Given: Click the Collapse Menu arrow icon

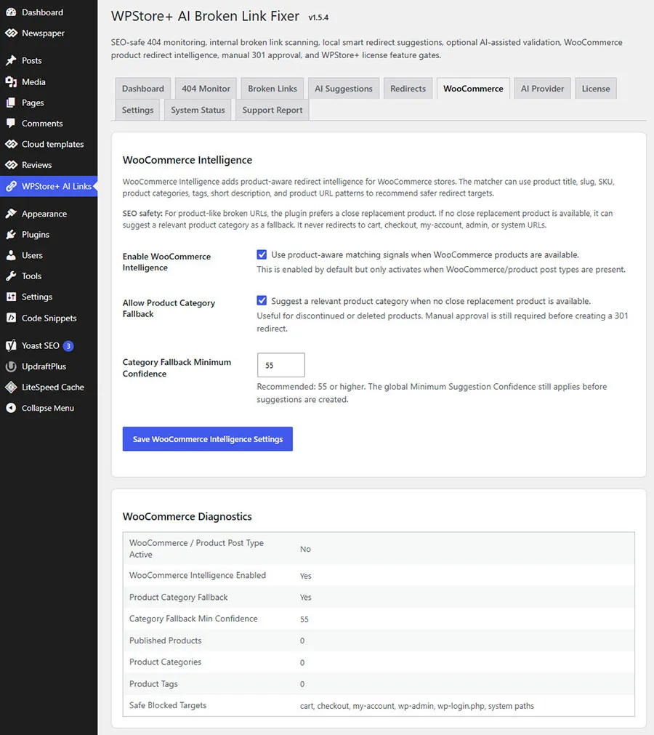Looking at the screenshot, I should [x=11, y=408].
